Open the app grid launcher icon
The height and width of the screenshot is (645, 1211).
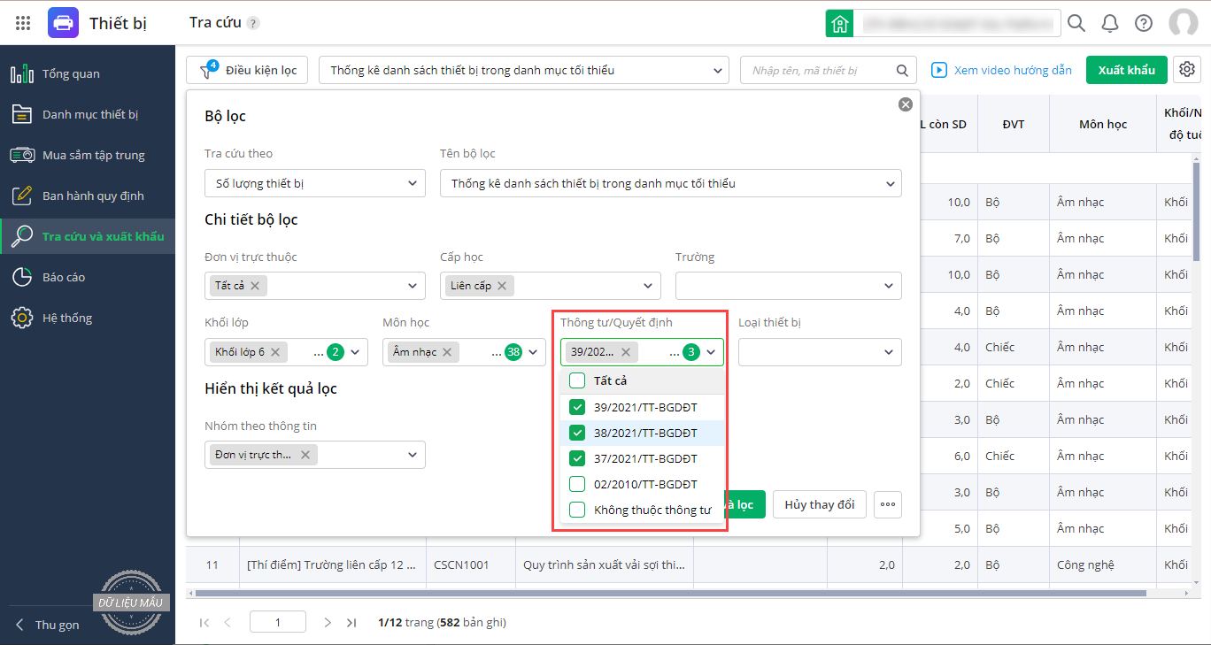point(24,23)
